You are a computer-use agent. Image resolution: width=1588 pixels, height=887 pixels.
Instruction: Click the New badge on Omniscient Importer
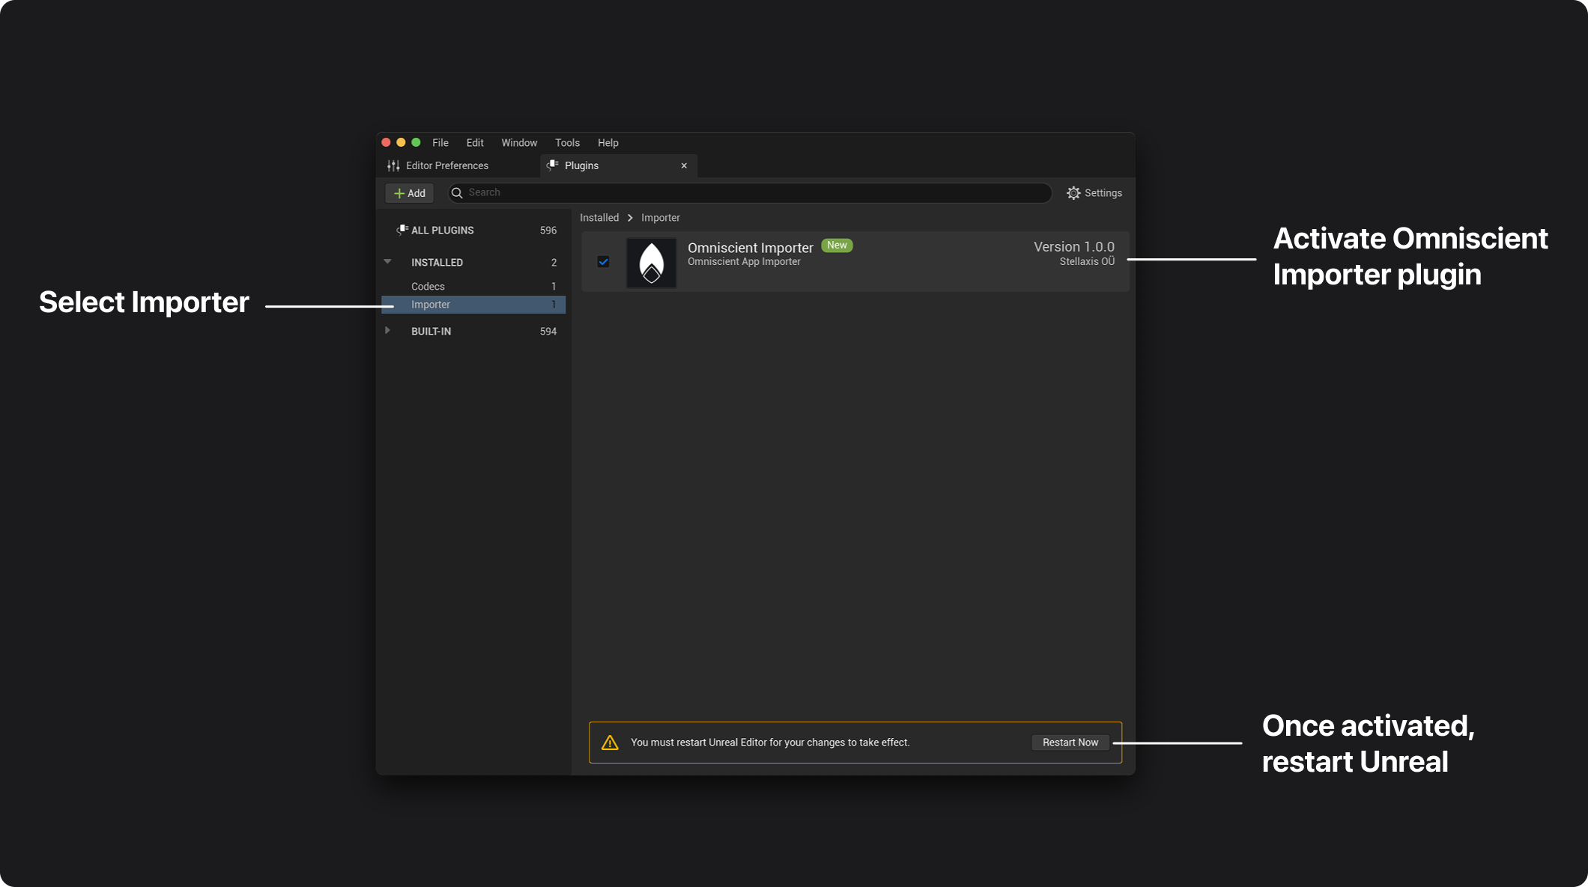point(837,245)
